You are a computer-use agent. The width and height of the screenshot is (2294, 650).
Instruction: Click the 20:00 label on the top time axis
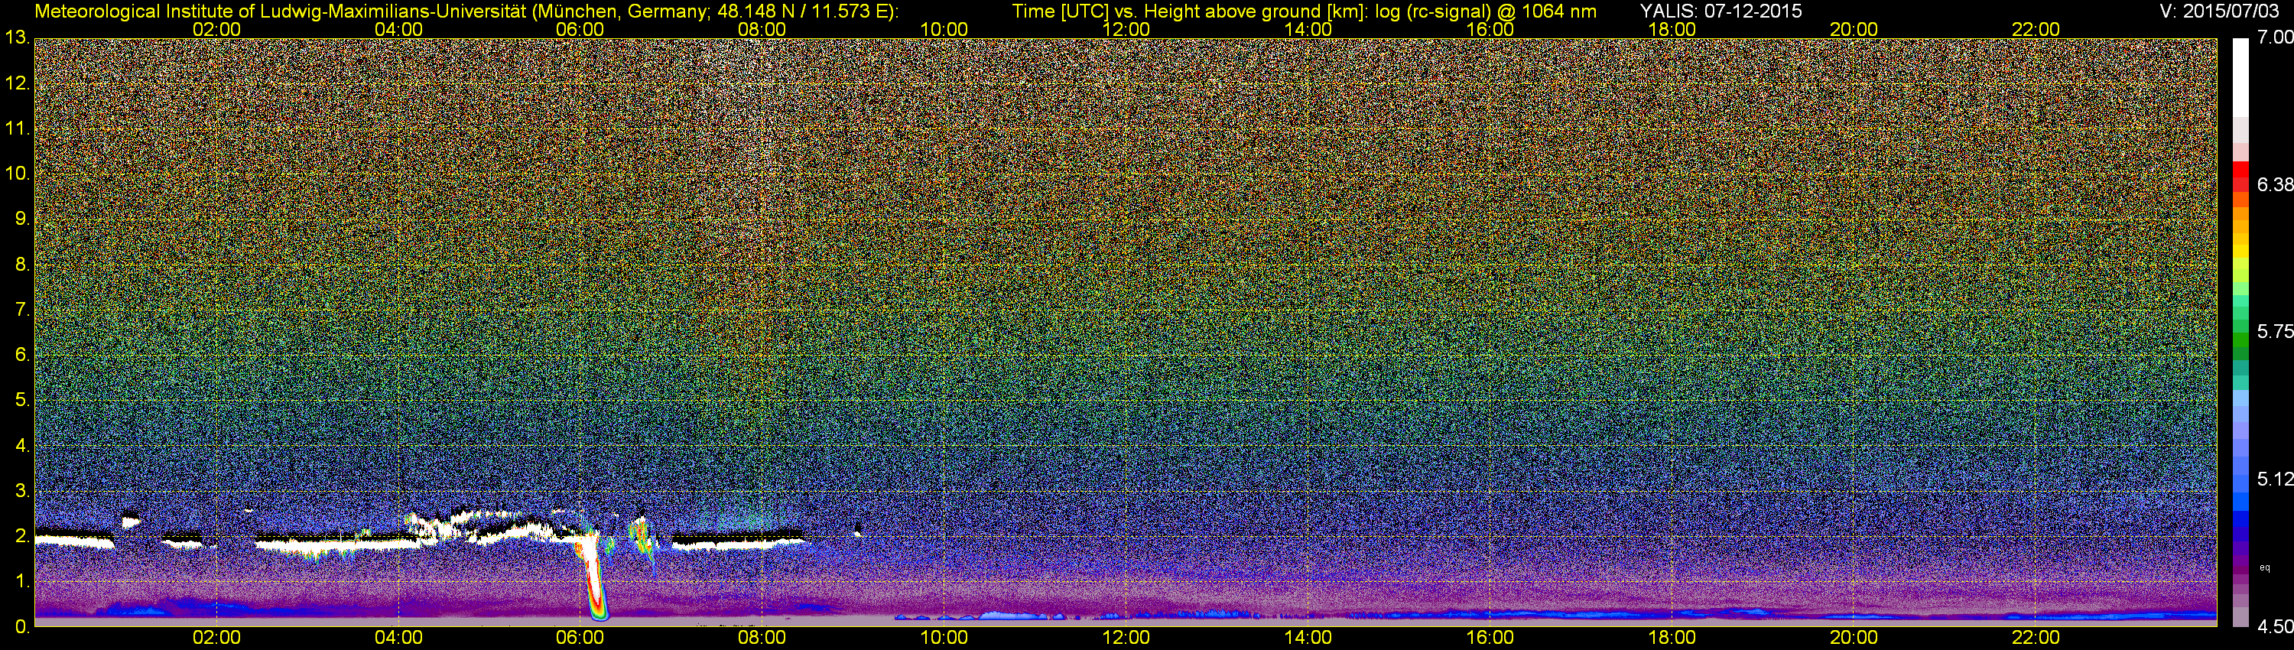(1854, 29)
